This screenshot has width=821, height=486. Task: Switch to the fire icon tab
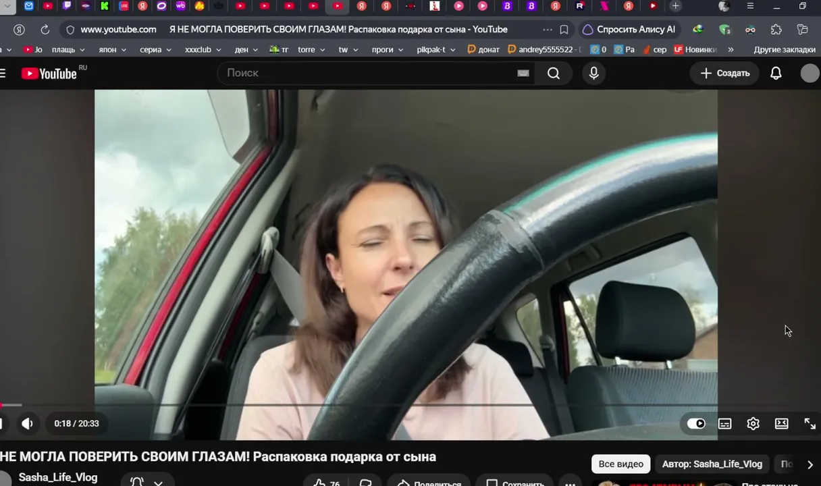(199, 6)
